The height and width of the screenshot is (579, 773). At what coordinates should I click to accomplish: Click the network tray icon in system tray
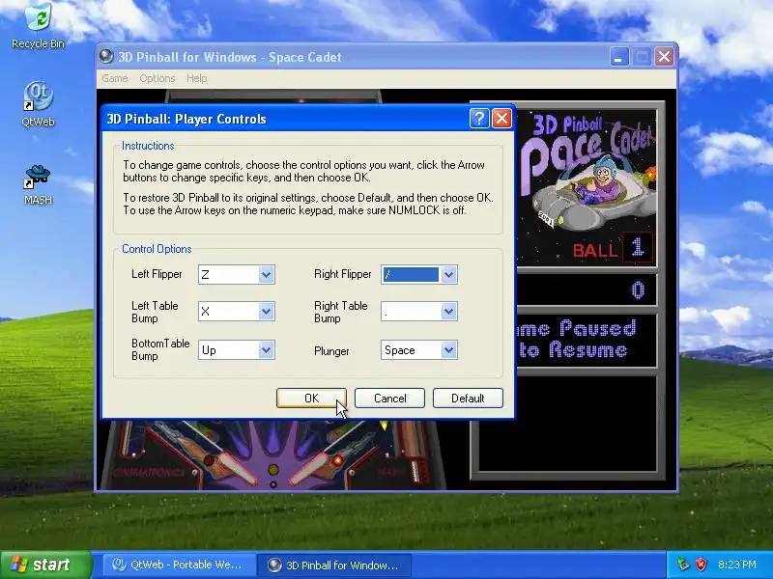(x=682, y=565)
